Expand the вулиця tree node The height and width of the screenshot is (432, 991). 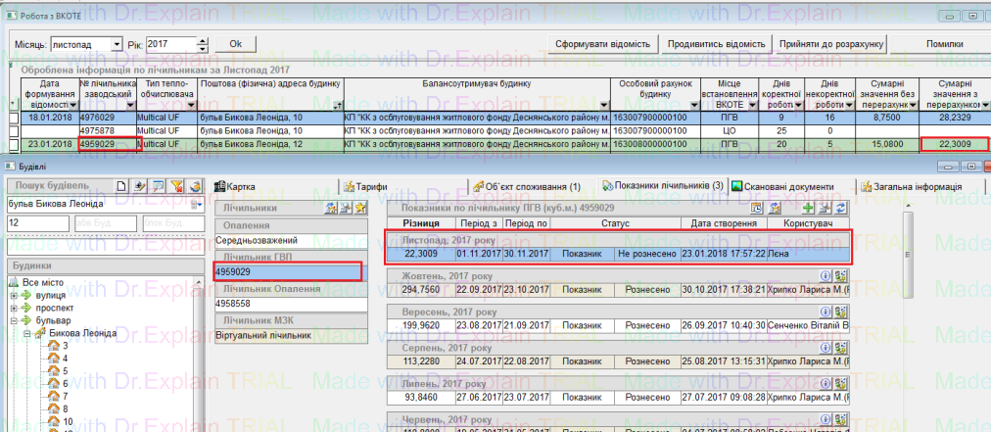[x=14, y=295]
